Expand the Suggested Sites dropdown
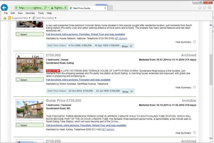Screen dimensions: 214x143 tap(30, 18)
